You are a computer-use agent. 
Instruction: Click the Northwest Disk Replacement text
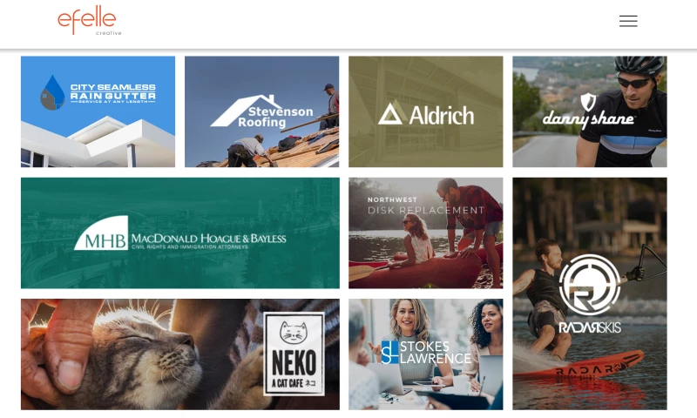(426, 206)
